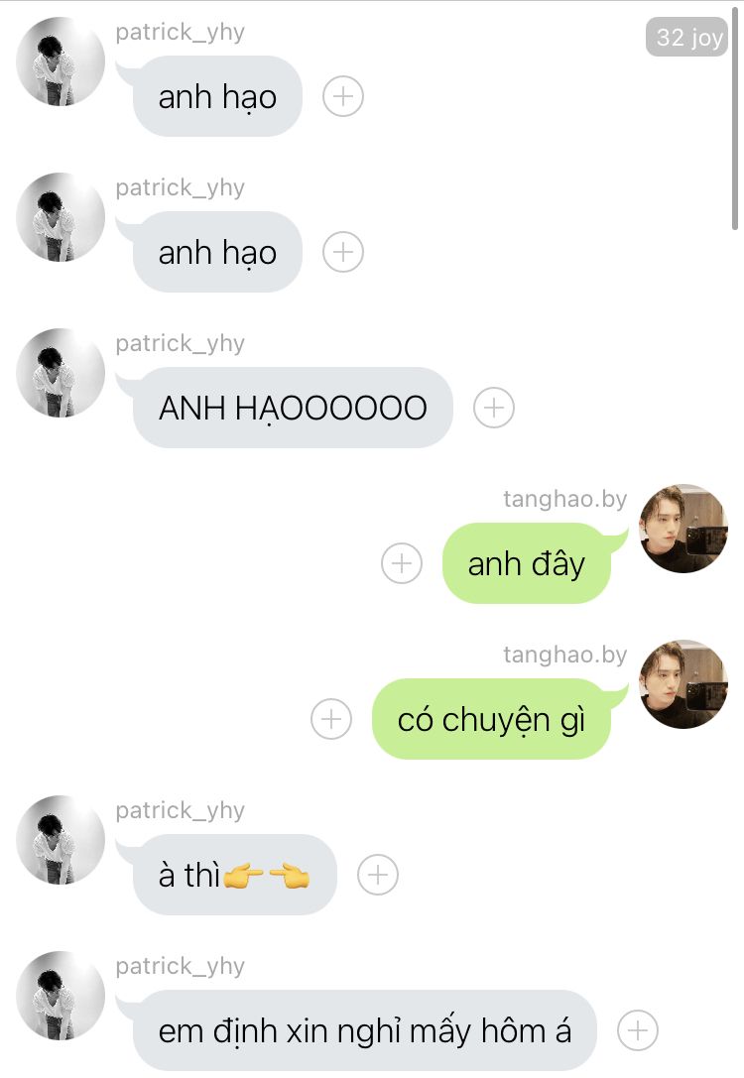
Task: Select the "à thì" pointing fingers bubble
Action: coord(234,875)
